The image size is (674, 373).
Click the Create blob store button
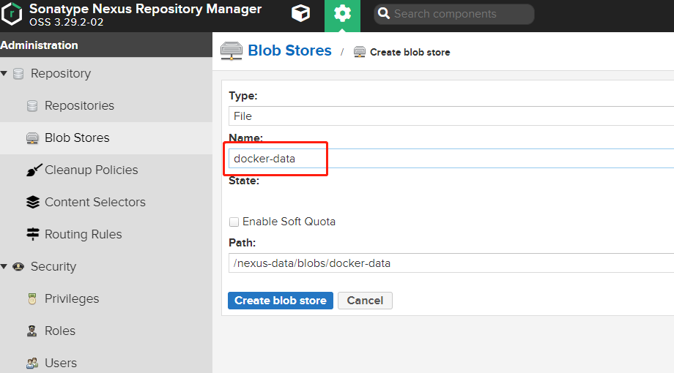point(281,301)
